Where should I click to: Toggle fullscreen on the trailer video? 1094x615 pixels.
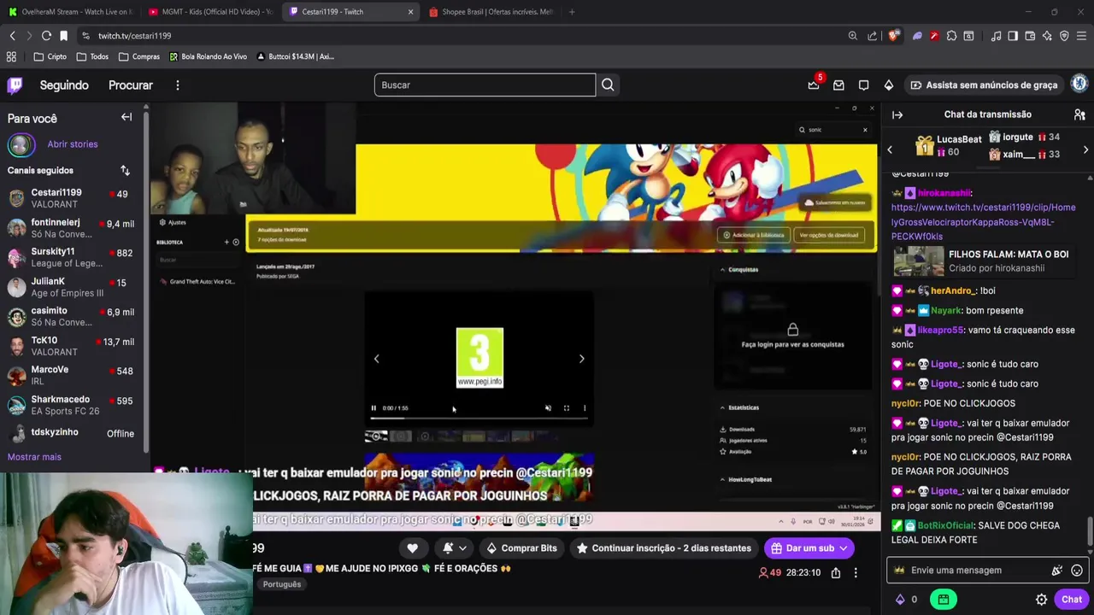click(566, 408)
